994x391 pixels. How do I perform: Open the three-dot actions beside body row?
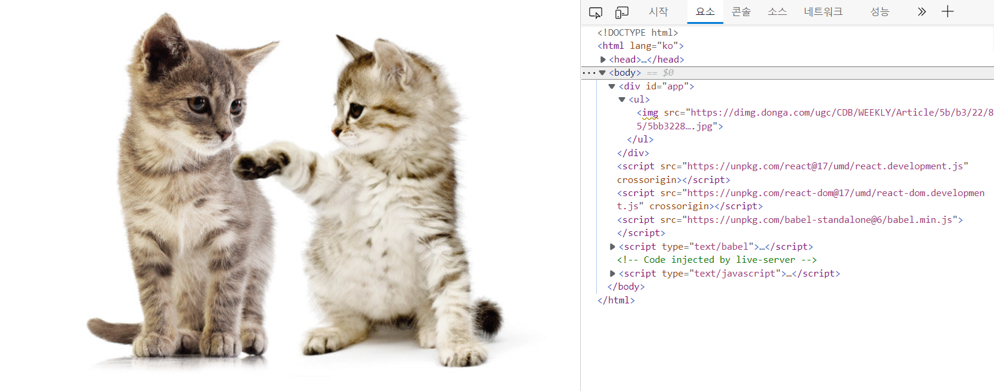[589, 73]
